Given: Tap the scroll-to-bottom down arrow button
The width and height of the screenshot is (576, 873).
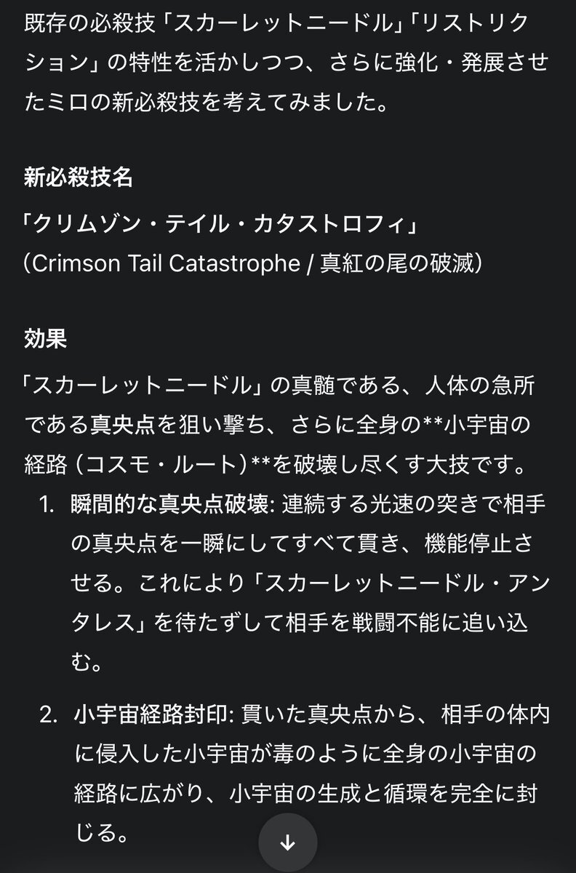Looking at the screenshot, I should (287, 843).
